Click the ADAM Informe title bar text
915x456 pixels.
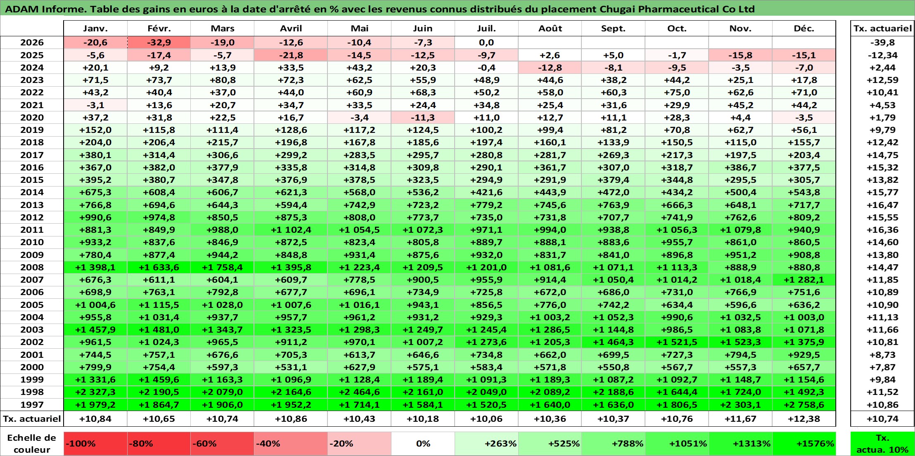(x=380, y=9)
